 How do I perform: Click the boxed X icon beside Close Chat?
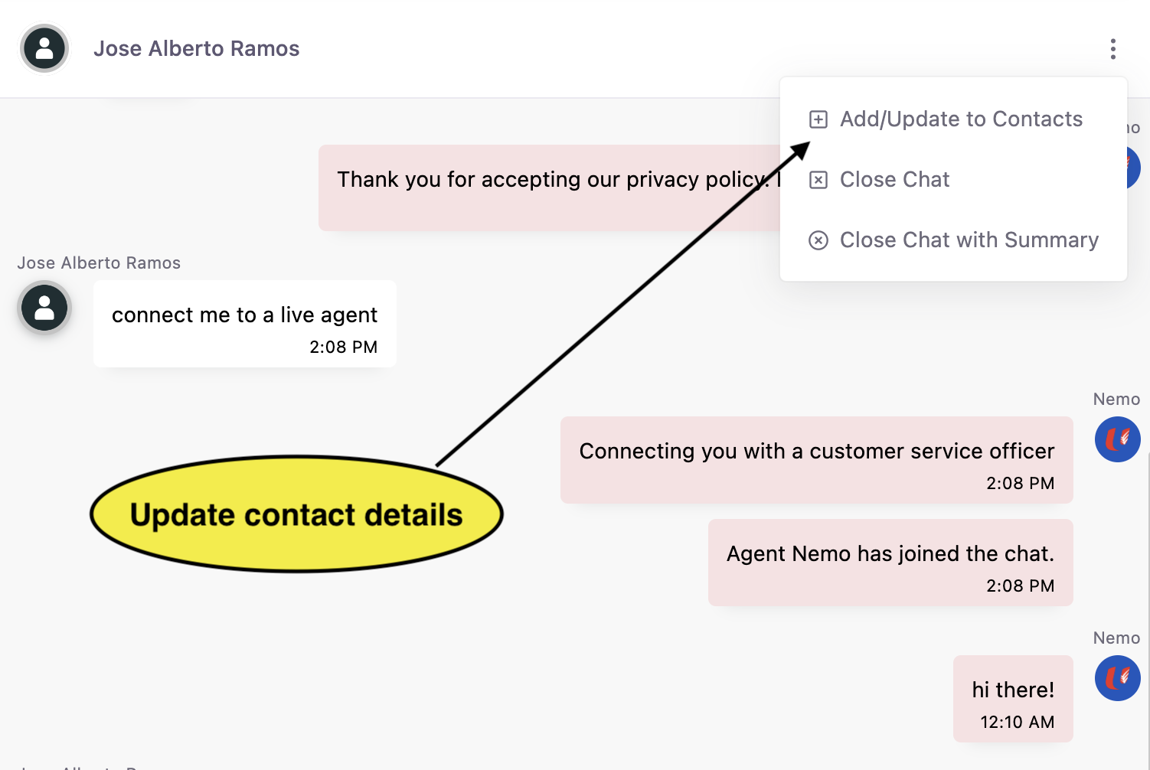[x=818, y=179]
